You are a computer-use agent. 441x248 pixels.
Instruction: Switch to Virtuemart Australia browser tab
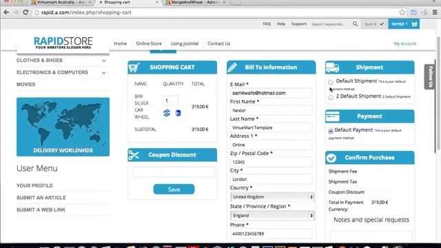(x=61, y=3)
